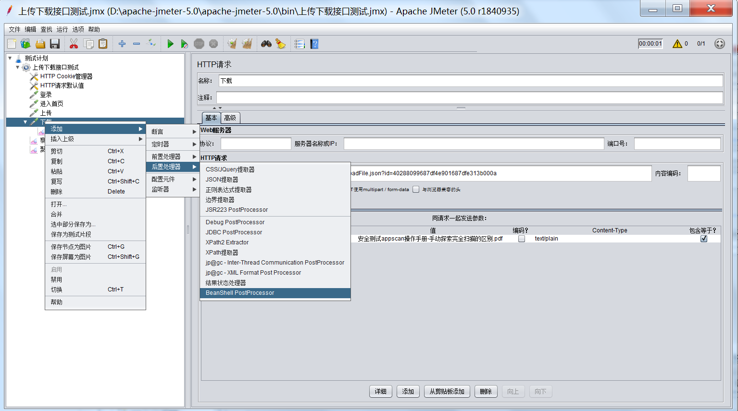Select the 进入首页 sampler in the tree
Screen dimensions: 738x411
pos(51,104)
